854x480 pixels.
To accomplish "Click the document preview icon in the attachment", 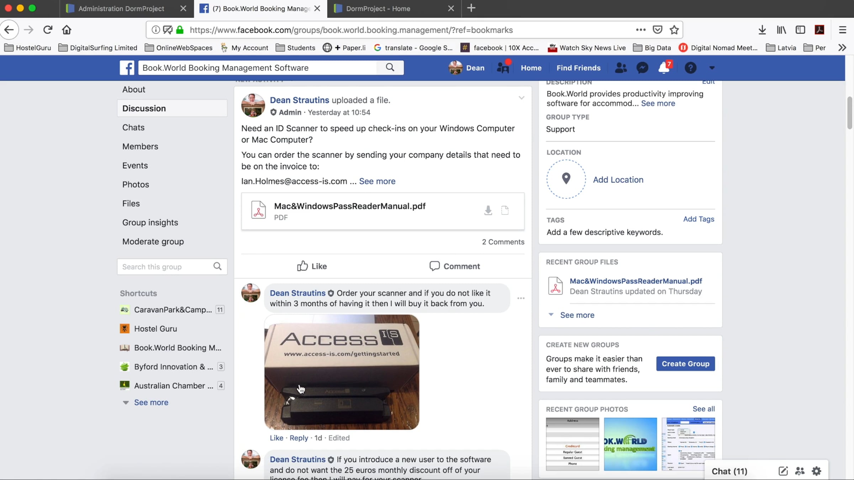I will tap(505, 210).
